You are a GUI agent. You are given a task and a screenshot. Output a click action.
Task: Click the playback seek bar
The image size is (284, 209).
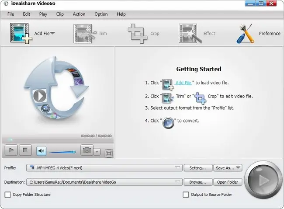pos(58,139)
